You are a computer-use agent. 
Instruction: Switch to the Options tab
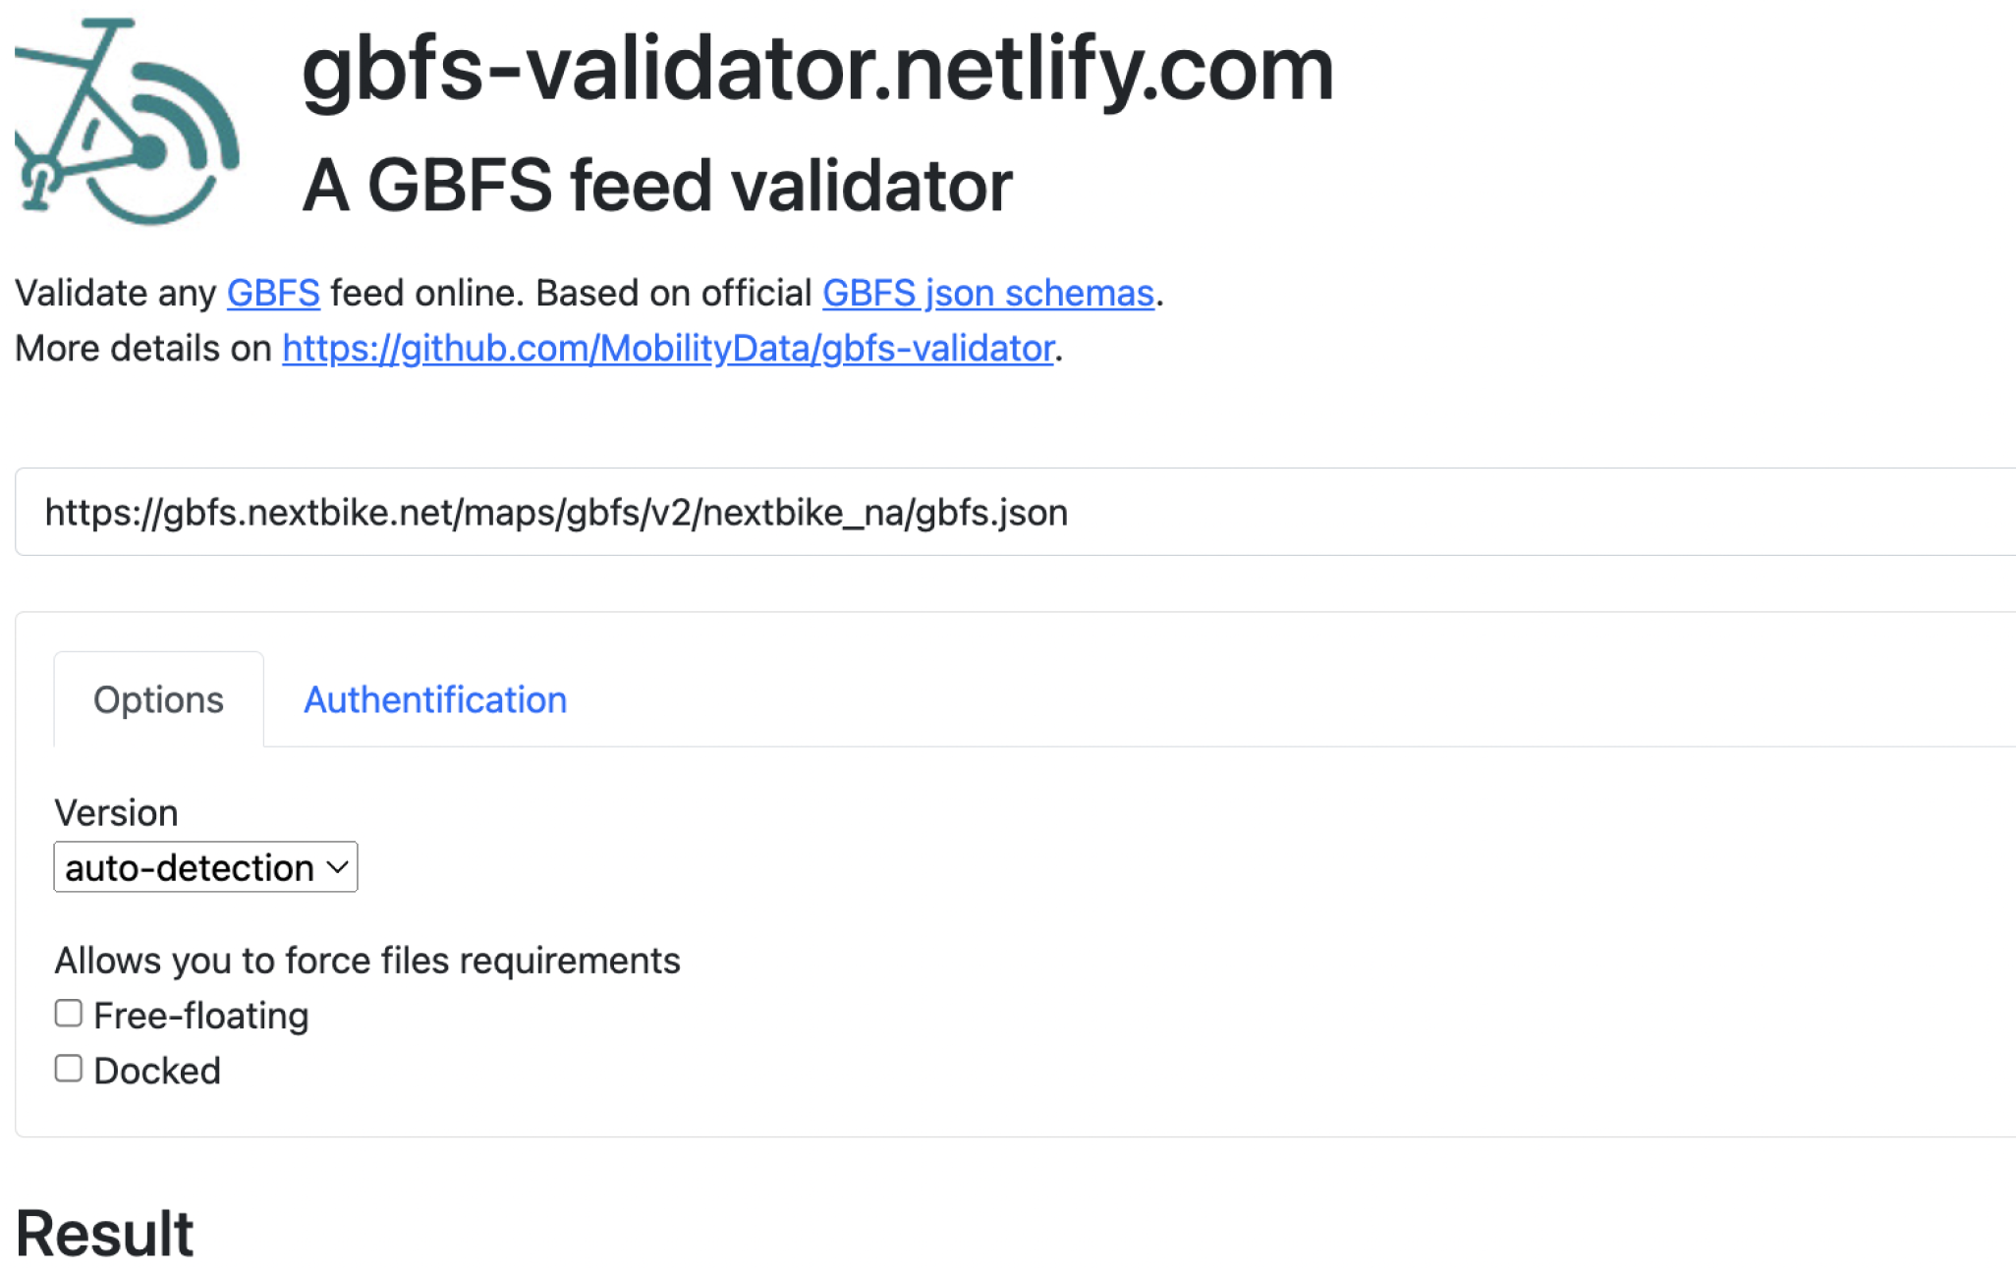(158, 699)
